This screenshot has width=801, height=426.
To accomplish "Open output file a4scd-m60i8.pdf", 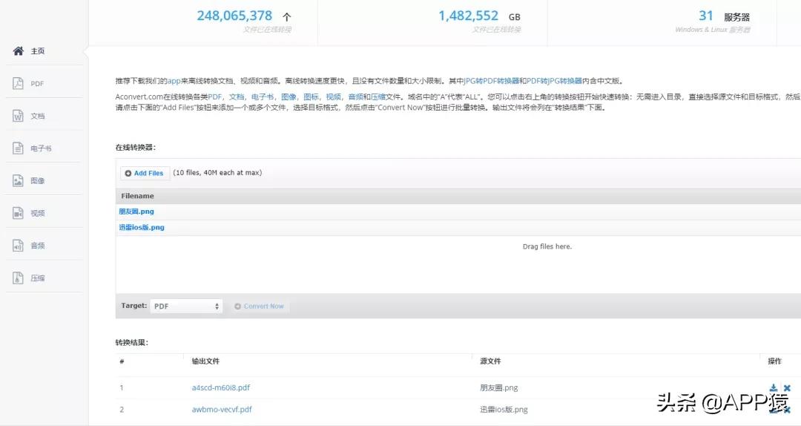I will 221,387.
